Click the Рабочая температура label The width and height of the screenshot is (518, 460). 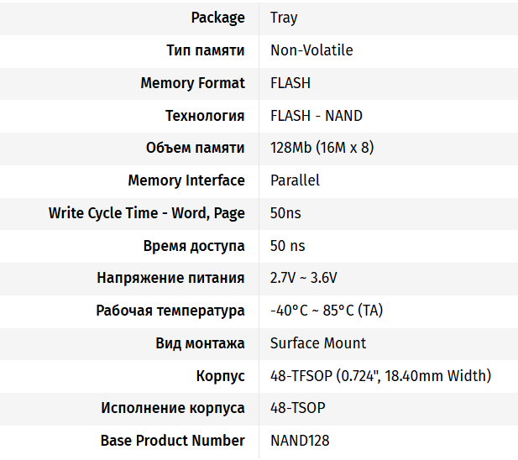tap(170, 311)
